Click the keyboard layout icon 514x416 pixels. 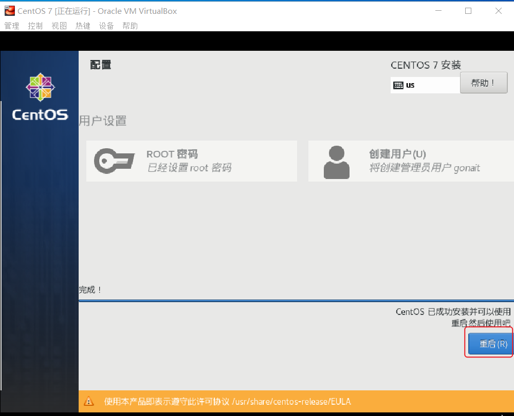coord(398,85)
